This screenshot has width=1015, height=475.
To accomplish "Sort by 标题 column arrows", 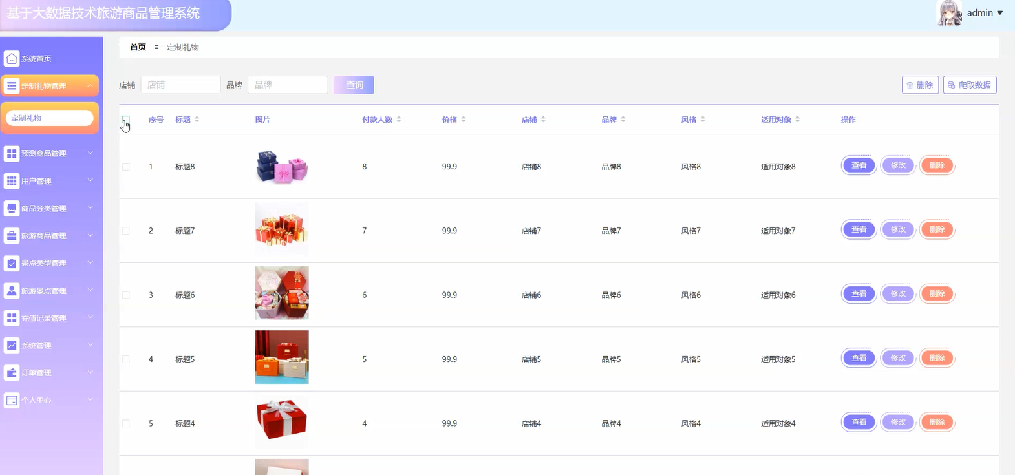I will tap(197, 120).
